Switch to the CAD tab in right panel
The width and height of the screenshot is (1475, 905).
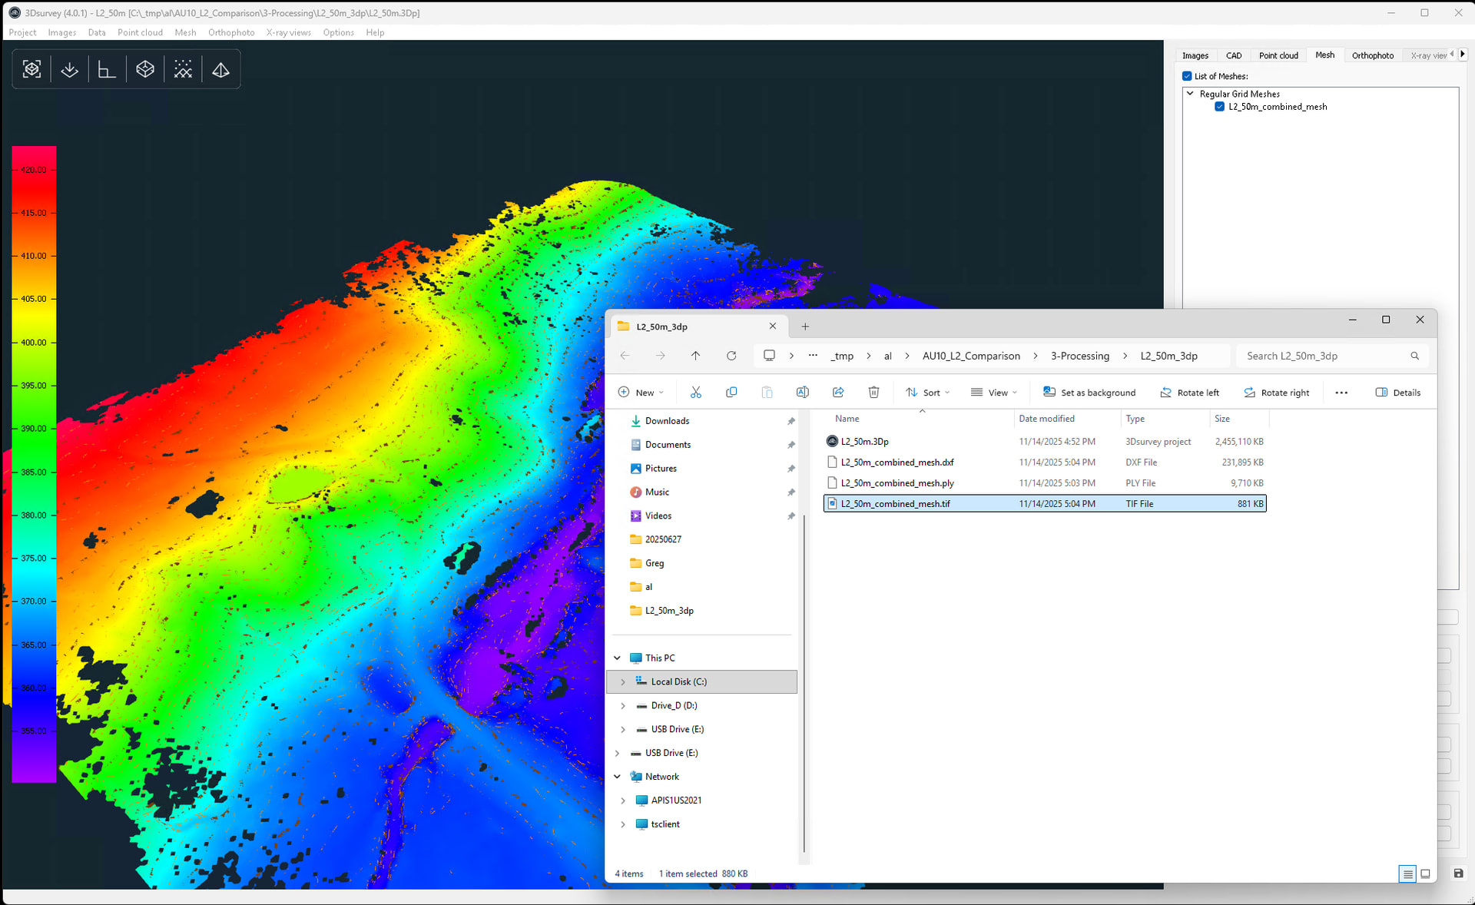coord(1234,55)
